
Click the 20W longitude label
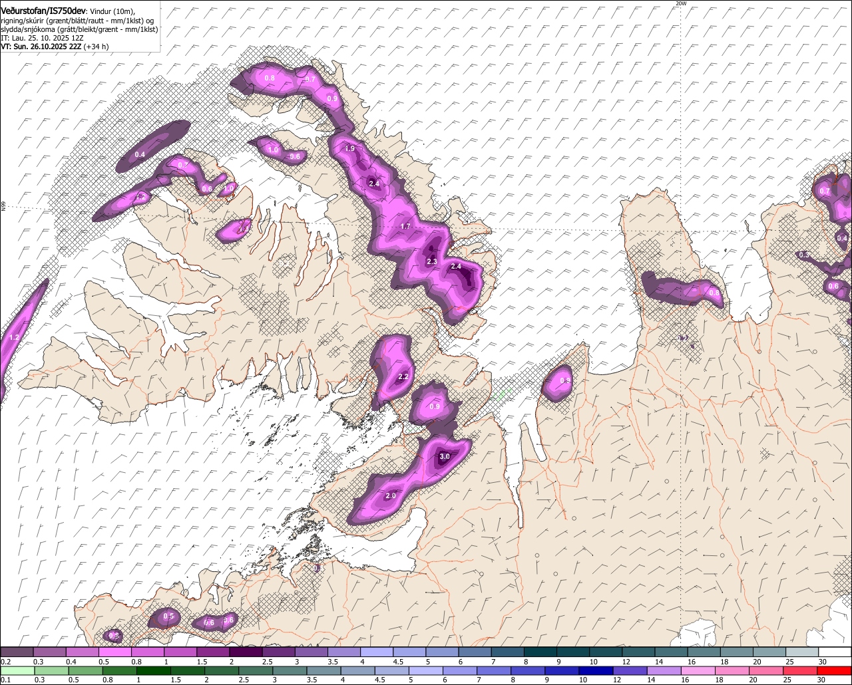(680, 3)
